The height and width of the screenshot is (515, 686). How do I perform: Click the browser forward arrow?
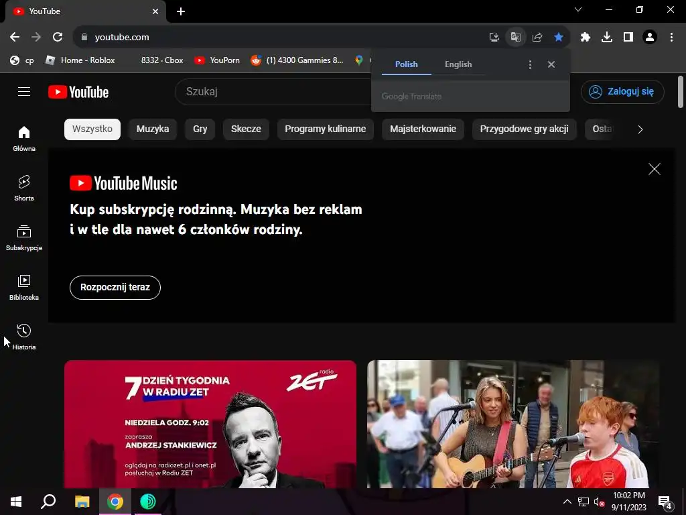pos(36,38)
